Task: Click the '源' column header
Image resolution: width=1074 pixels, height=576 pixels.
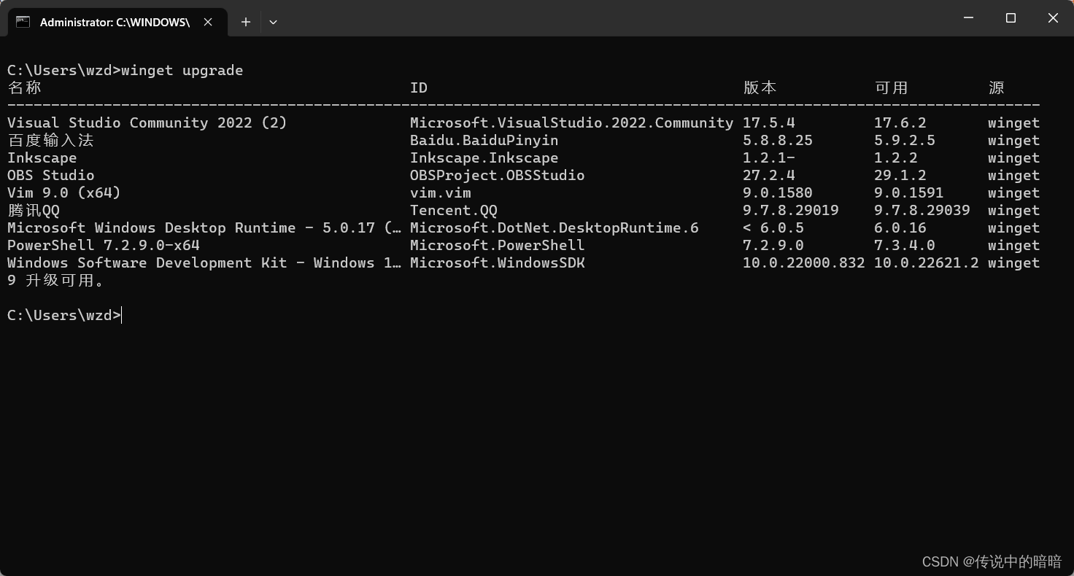Action: (x=997, y=87)
